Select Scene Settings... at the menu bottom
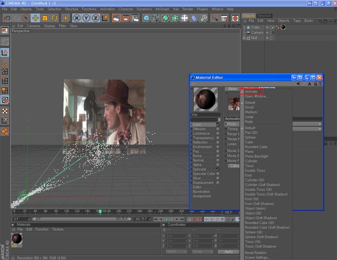The image size is (337, 260). click(x=257, y=257)
